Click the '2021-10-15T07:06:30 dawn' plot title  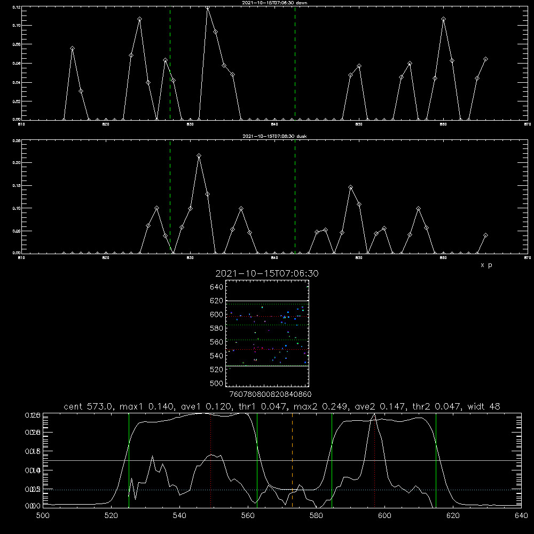[274, 3]
